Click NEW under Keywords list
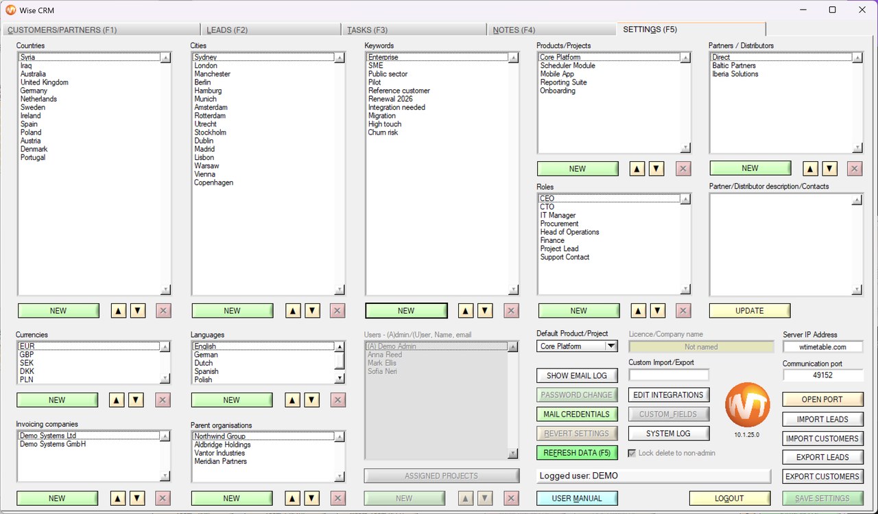The height and width of the screenshot is (514, 878). point(406,311)
